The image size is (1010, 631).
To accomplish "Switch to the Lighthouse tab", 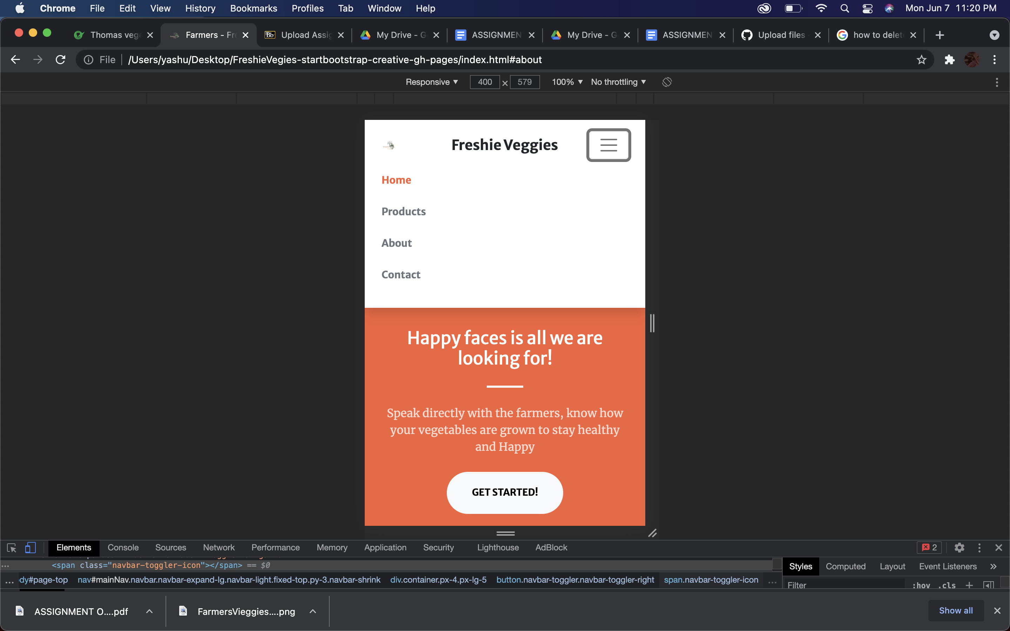I will (498, 548).
